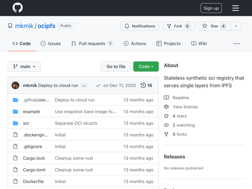Click the license scale icon
Screen dimensions: 252x189
click(166, 107)
